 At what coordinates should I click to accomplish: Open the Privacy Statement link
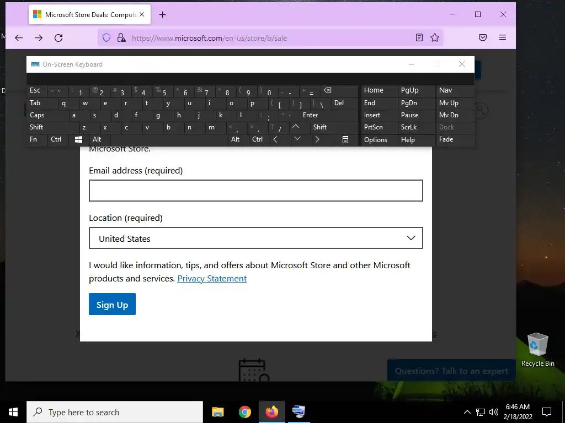tap(212, 278)
